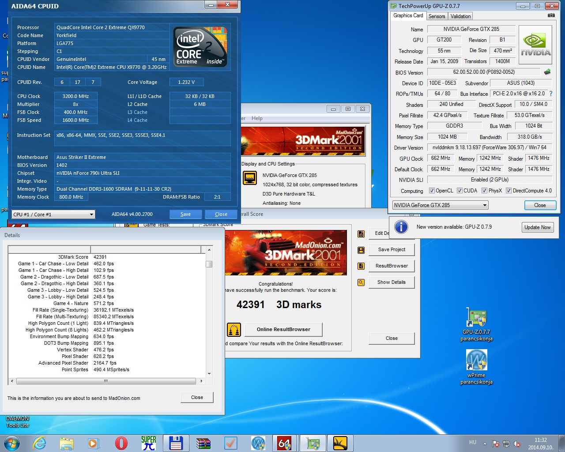
Task: Click the Update Now button
Action: pyautogui.click(x=537, y=227)
